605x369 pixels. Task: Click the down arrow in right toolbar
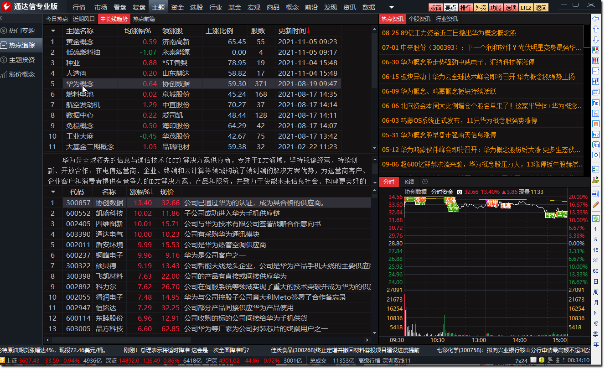tap(595, 40)
